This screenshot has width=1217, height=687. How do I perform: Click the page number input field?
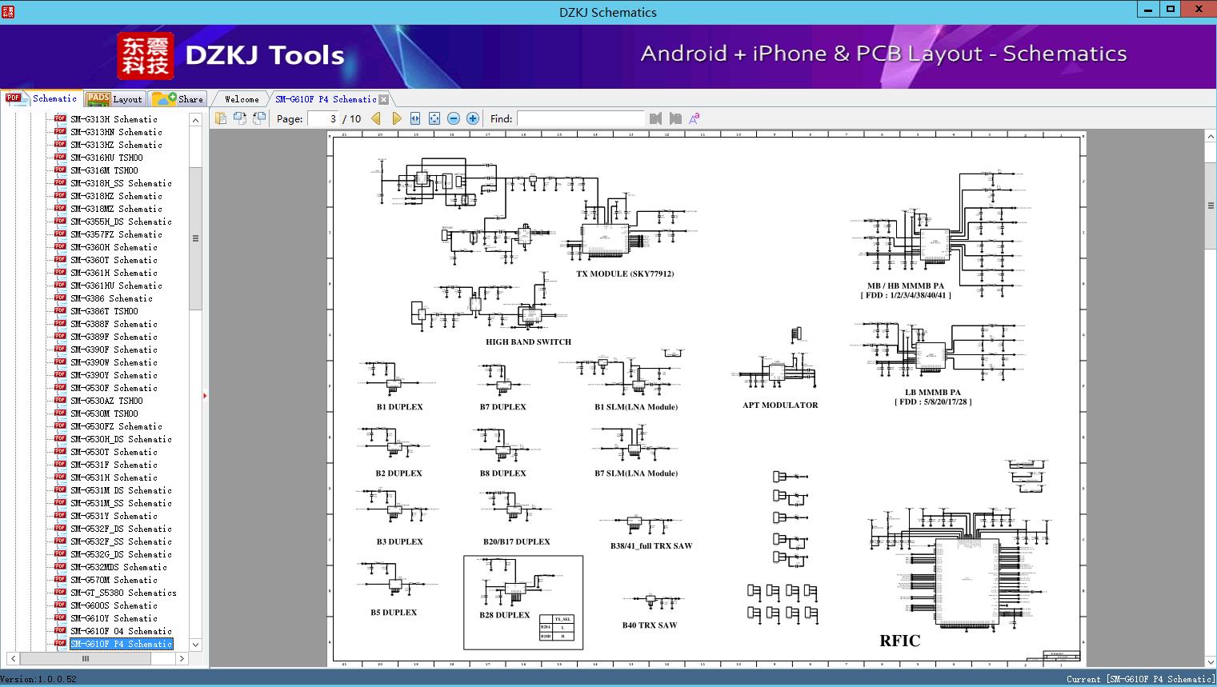pyautogui.click(x=323, y=118)
